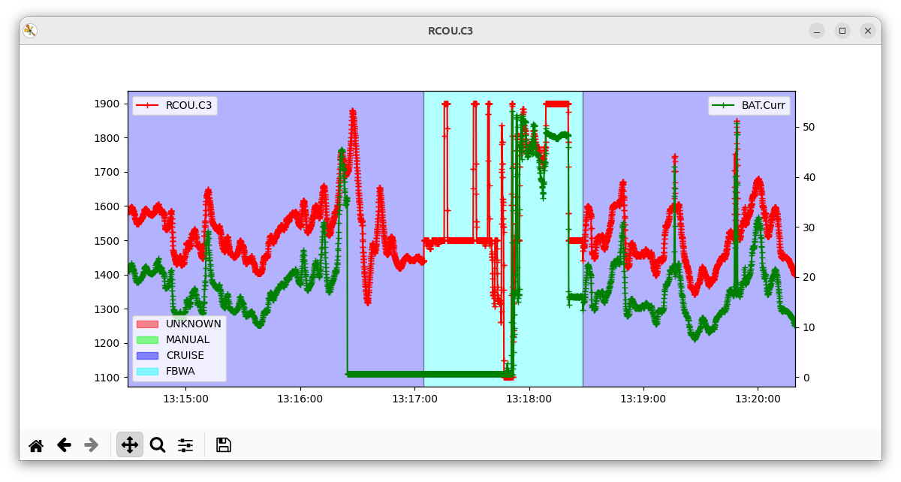This screenshot has width=901, height=482.
Task: Click the 1900 tick on the left axis
Action: pos(107,104)
